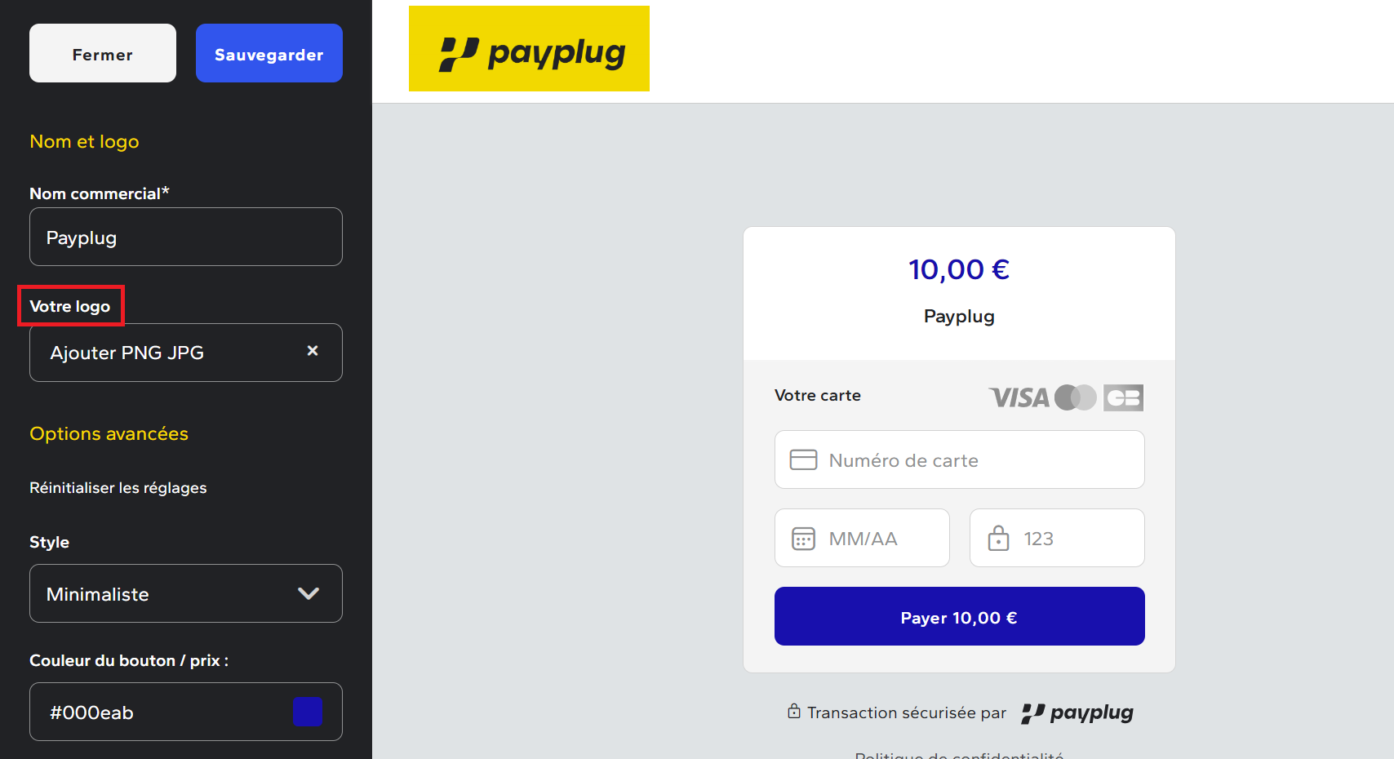Click the Payplug logo beside Transaction sécurisée

(x=1077, y=713)
